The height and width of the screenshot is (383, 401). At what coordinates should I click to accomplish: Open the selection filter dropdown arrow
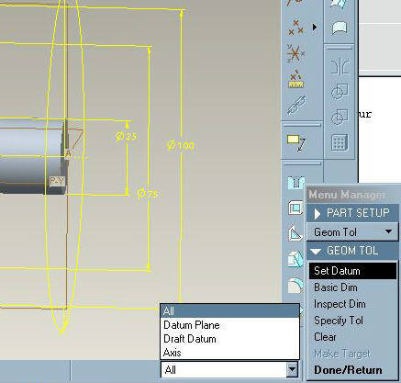point(292,369)
